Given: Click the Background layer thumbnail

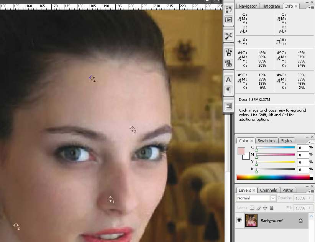Looking at the screenshot, I should pos(251,220).
